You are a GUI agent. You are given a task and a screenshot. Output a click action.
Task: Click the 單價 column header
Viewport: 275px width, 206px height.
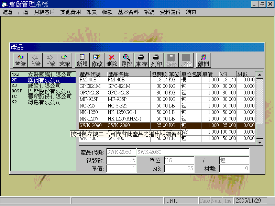coord(210,74)
